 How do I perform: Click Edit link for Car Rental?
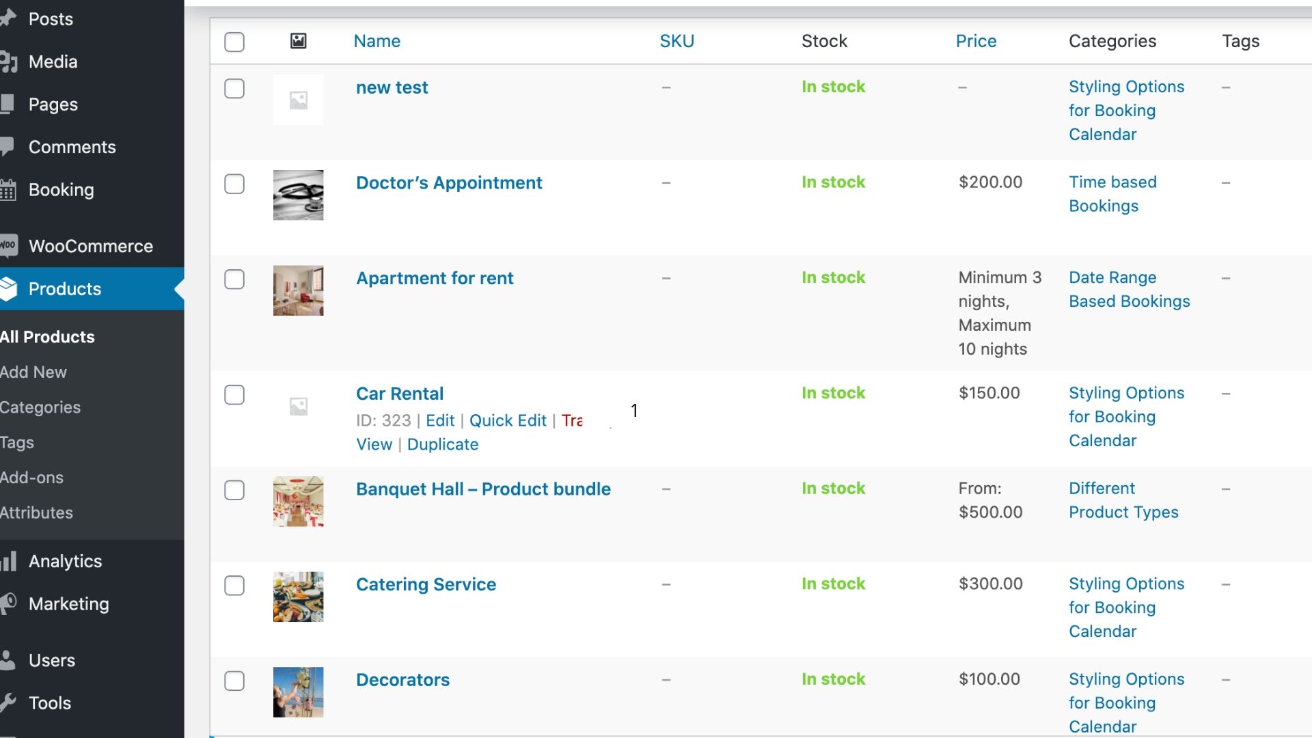pos(440,420)
